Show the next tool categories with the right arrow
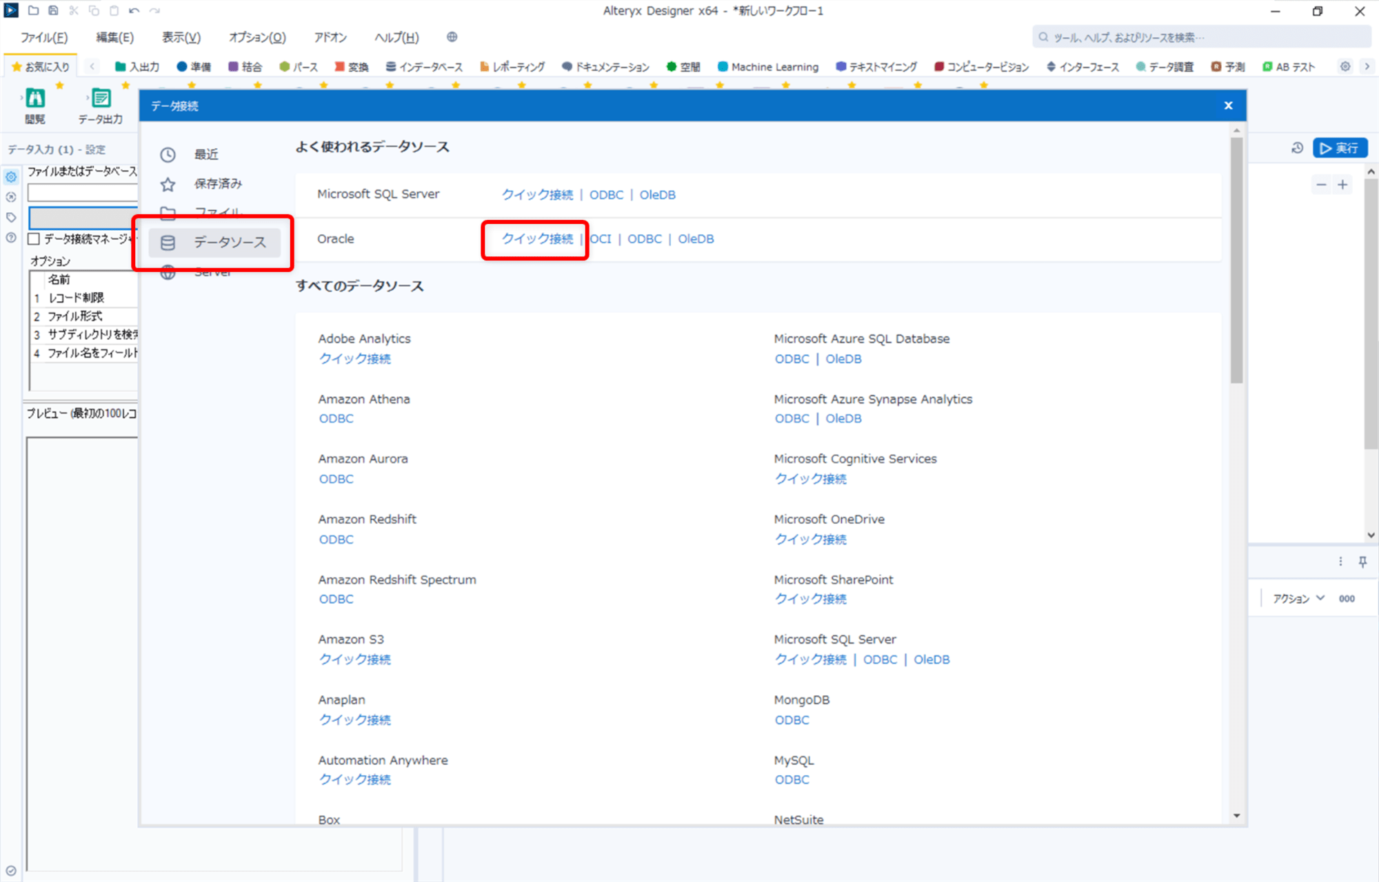The height and width of the screenshot is (882, 1379). pos(1367,67)
